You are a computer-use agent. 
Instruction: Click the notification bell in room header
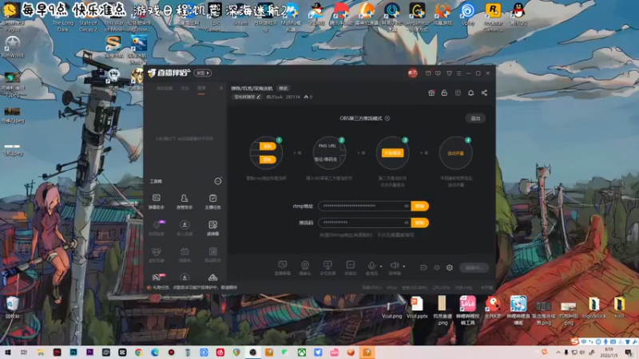pos(470,93)
